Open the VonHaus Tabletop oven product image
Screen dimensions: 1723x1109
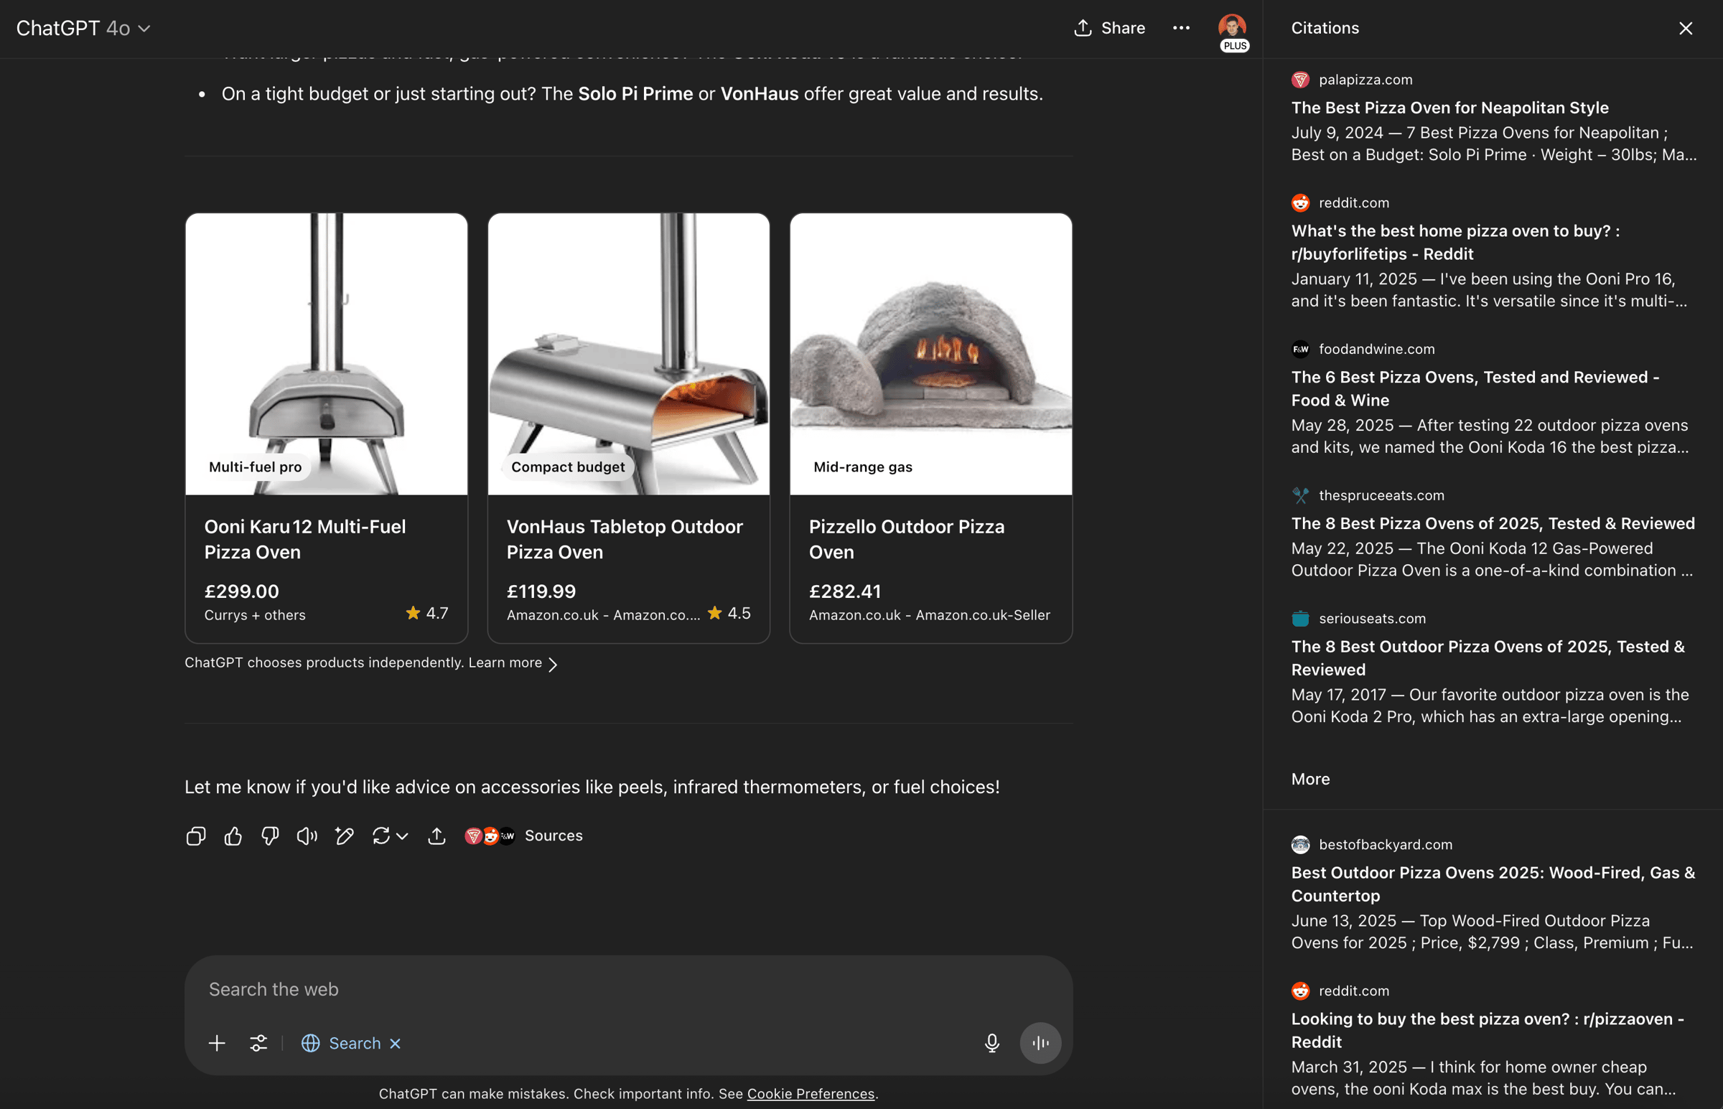[x=629, y=354]
